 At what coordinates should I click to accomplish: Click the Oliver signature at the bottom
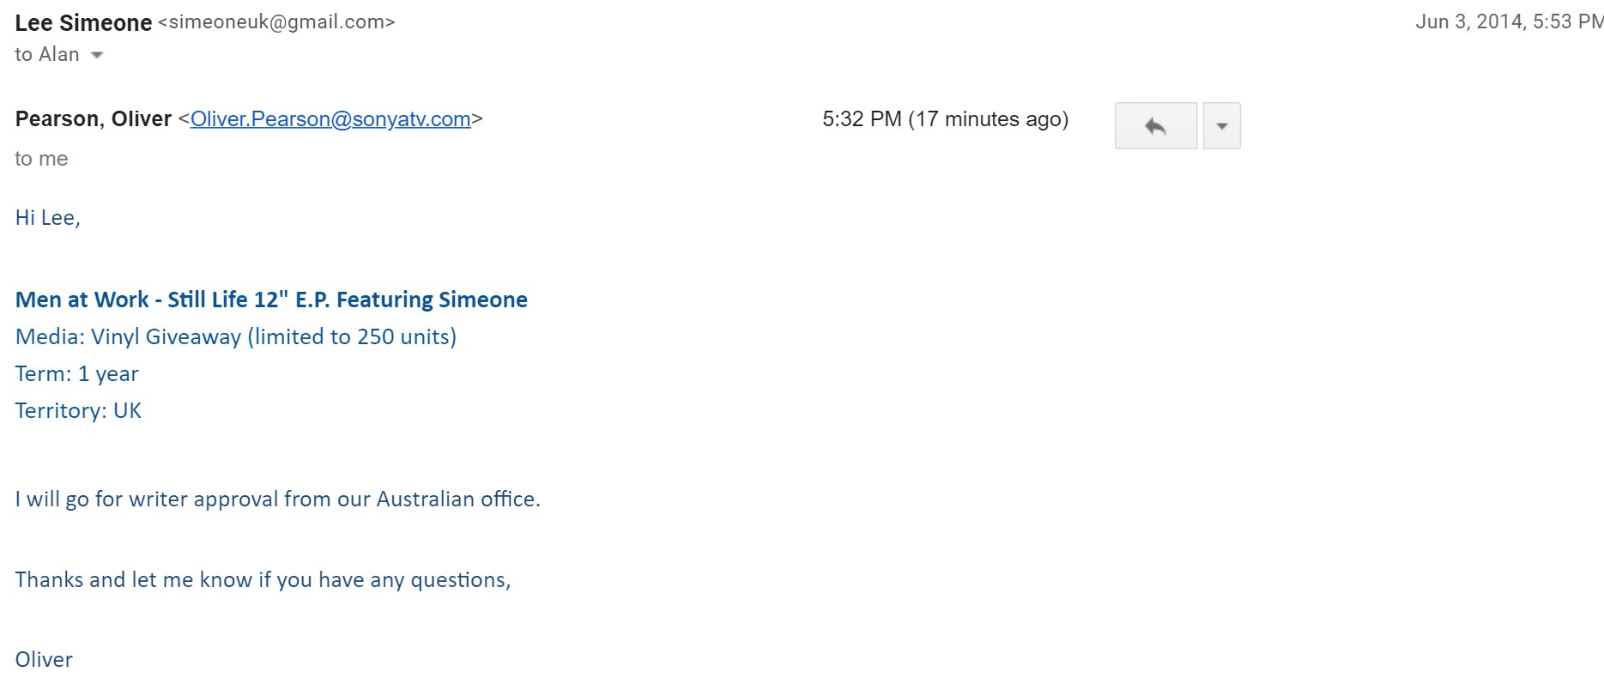(44, 660)
